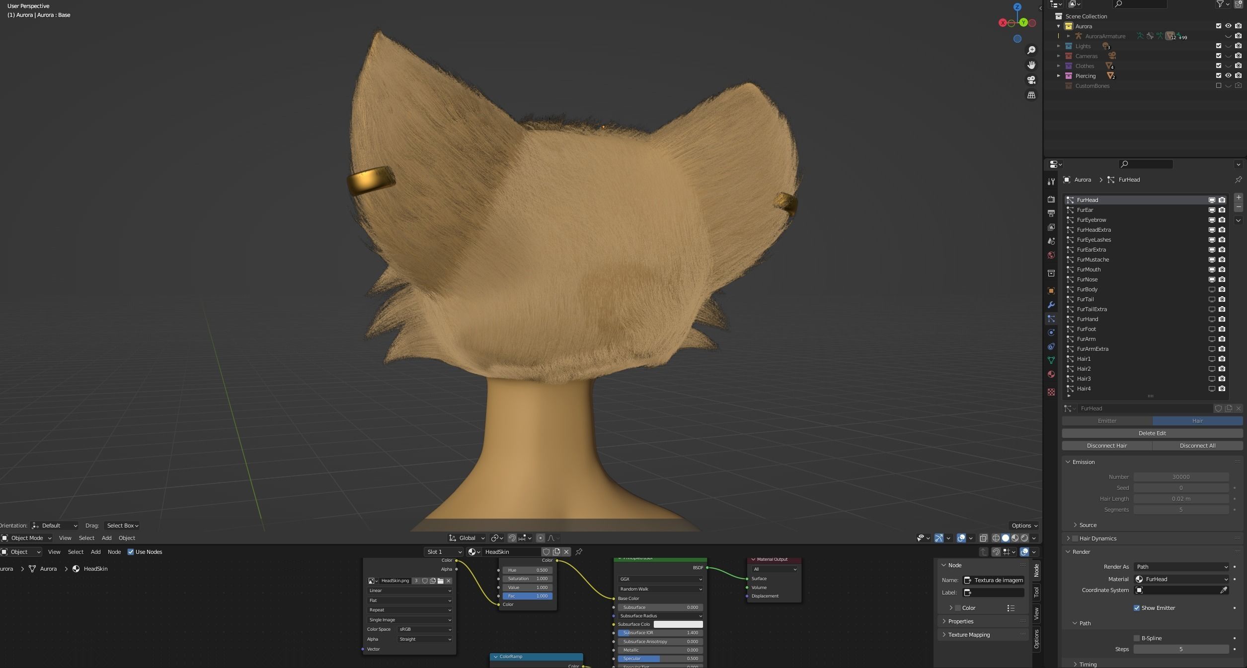Open the Random Walk subsurface dropdown
The image size is (1247, 668).
(660, 589)
